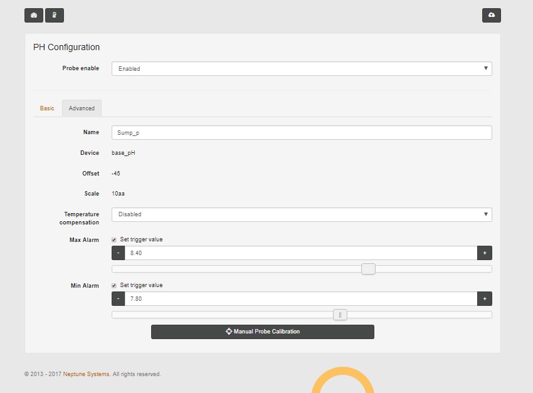Decrease Max Alarm value with minus button
Screen dimensions: 533x393
[119, 253]
